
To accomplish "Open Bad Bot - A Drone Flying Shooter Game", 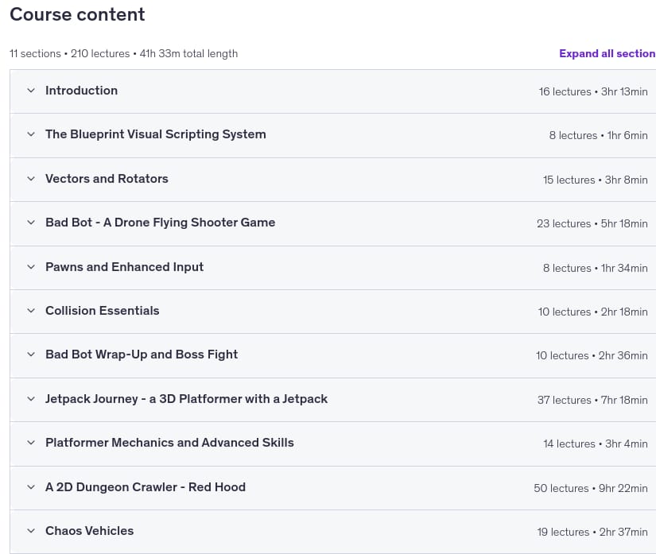I will pos(161,223).
